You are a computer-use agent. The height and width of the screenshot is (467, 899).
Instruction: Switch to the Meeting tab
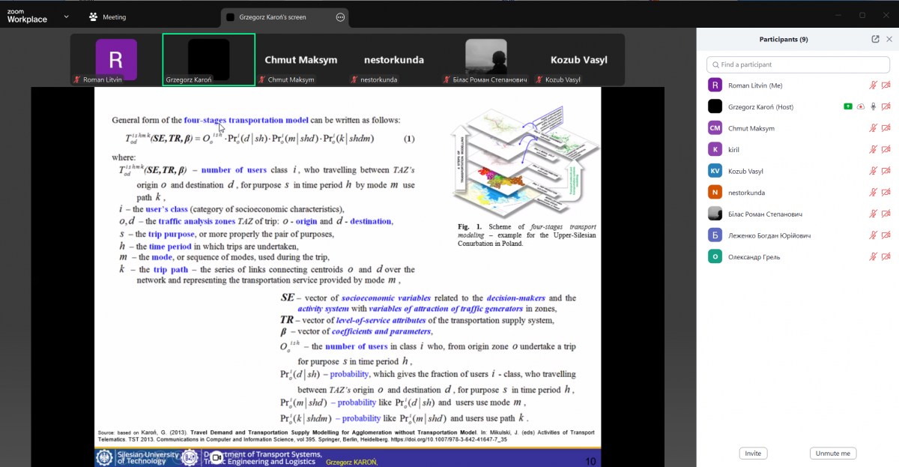coord(114,17)
